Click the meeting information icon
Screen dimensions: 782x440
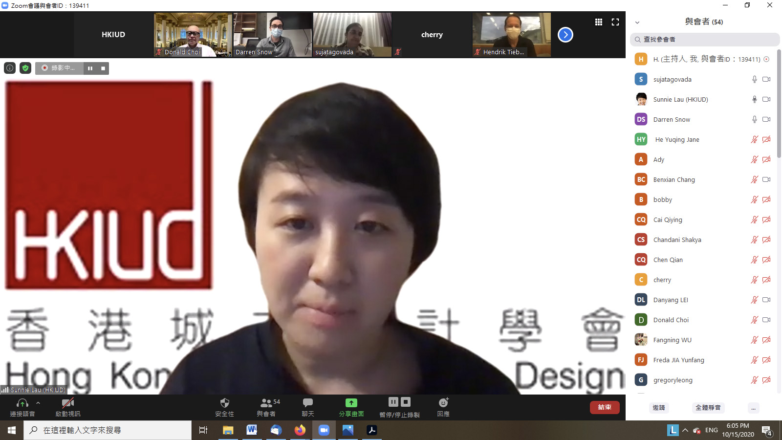[10, 68]
